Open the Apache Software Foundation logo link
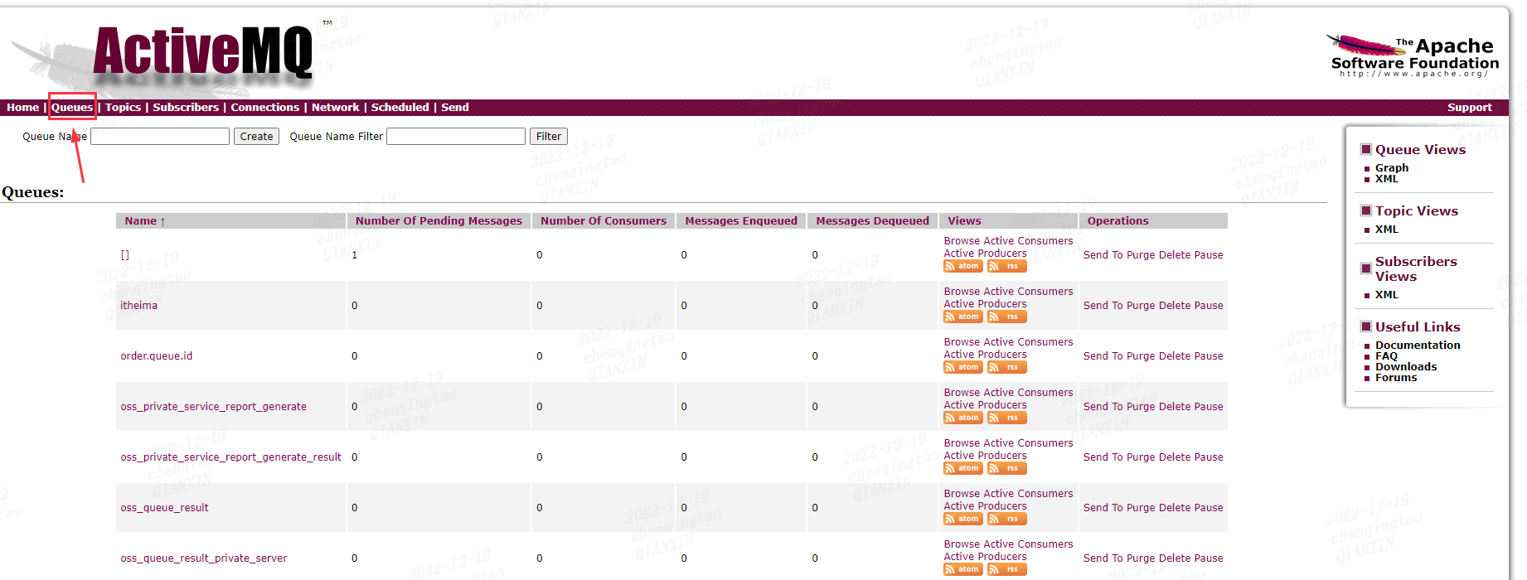 click(1414, 56)
